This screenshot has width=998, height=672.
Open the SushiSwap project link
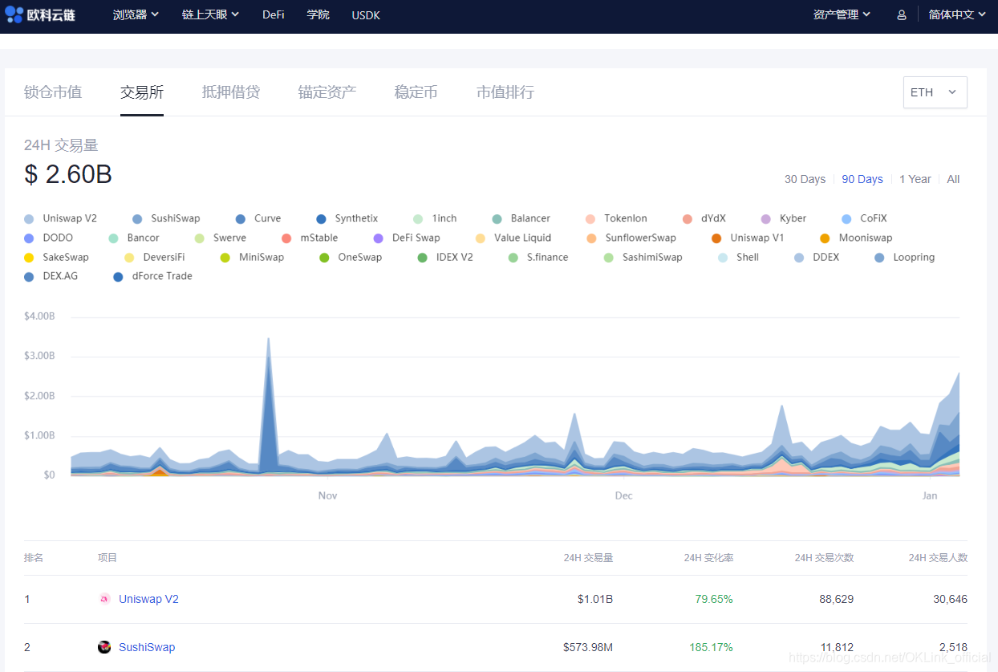click(x=147, y=647)
